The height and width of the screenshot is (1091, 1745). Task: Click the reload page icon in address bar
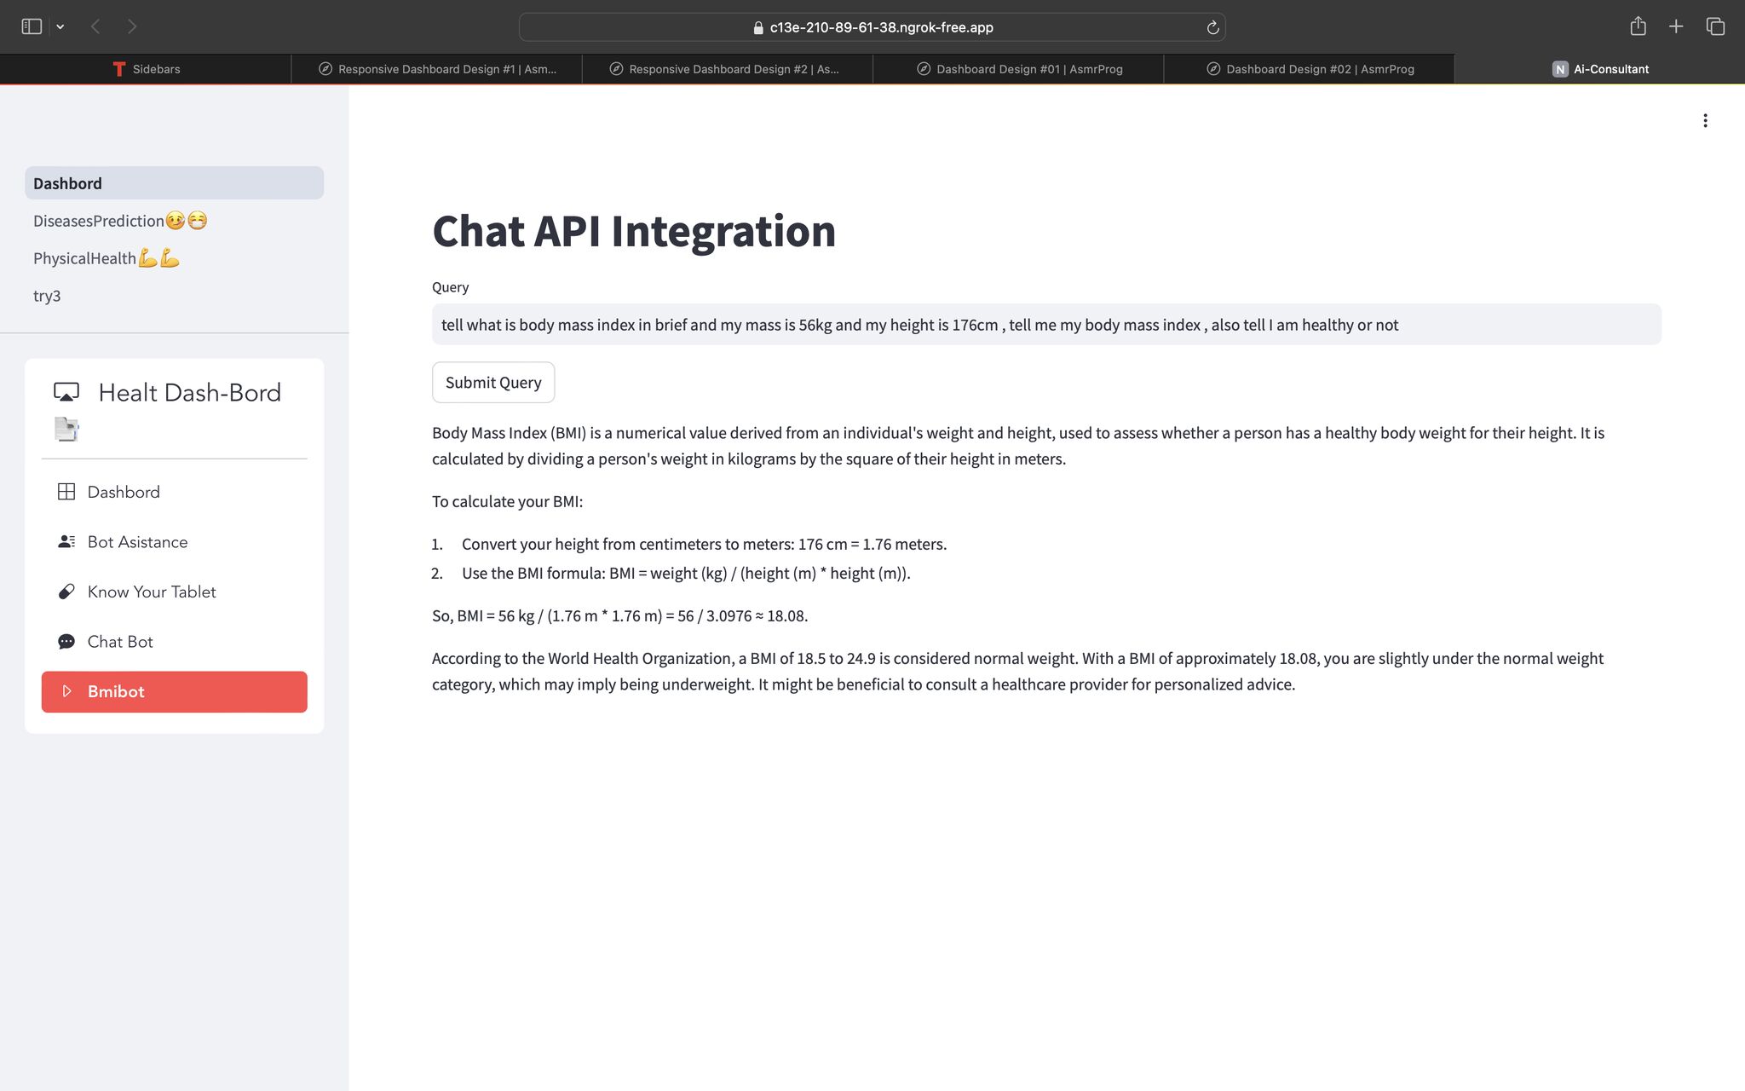[x=1212, y=27]
